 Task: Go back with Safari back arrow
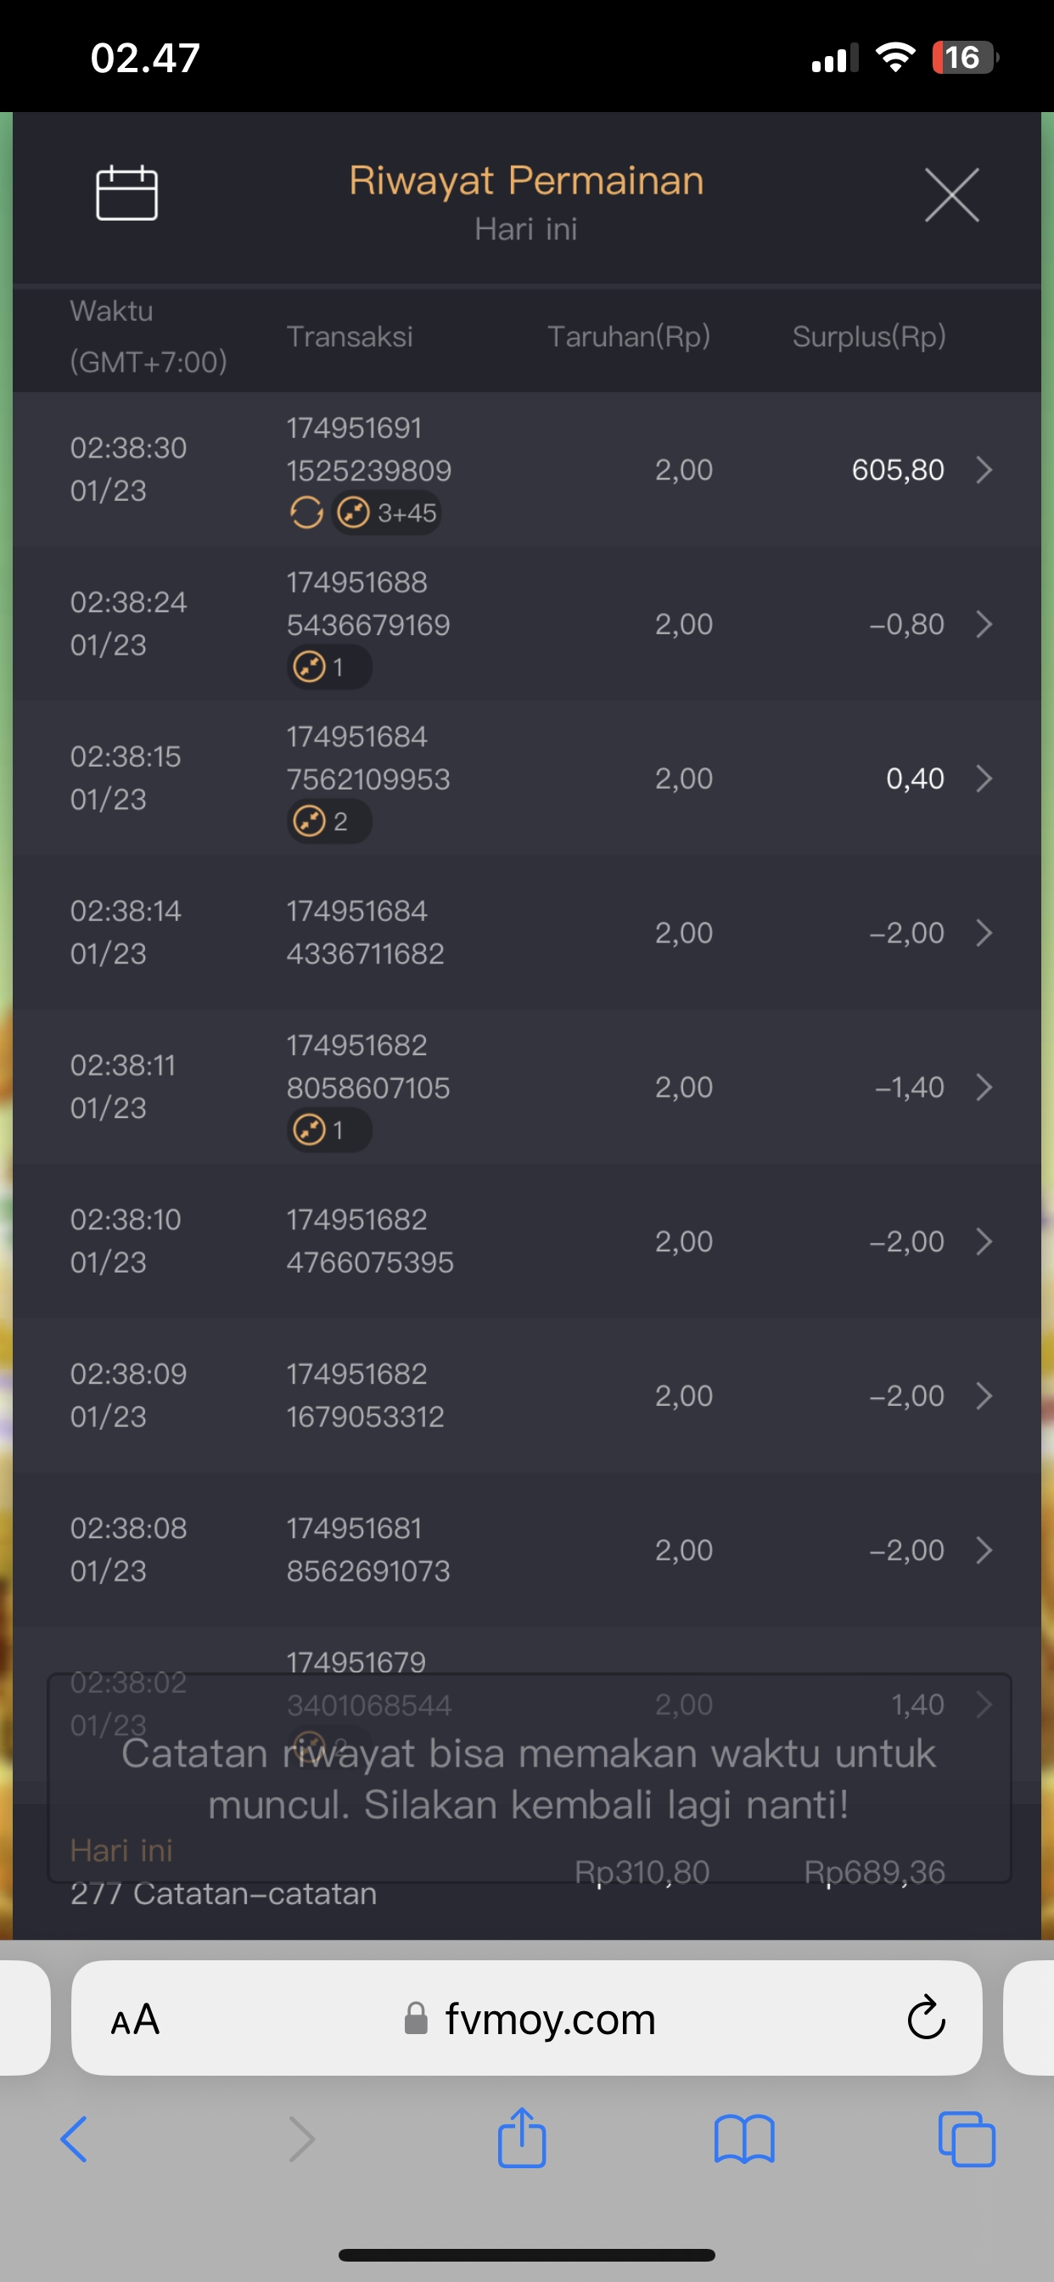pyautogui.click(x=75, y=2139)
